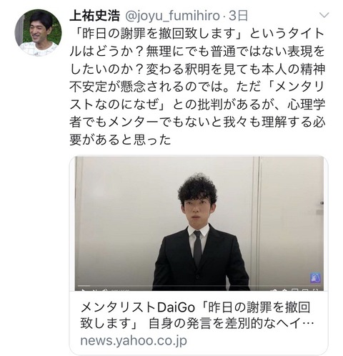This screenshot has width=343, height=356.
Task: Expand the tweet options chevron
Action: point(324,15)
